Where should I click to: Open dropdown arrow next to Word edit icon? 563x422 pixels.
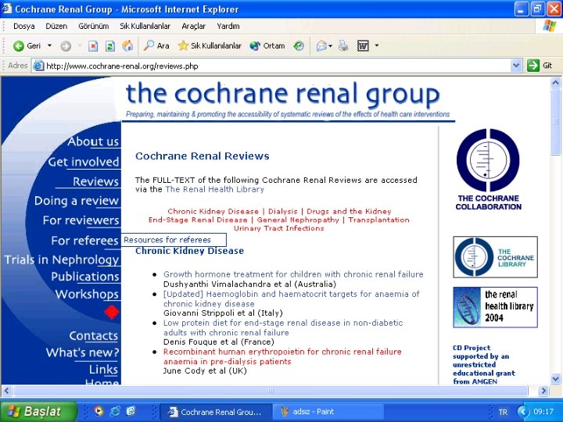point(377,45)
